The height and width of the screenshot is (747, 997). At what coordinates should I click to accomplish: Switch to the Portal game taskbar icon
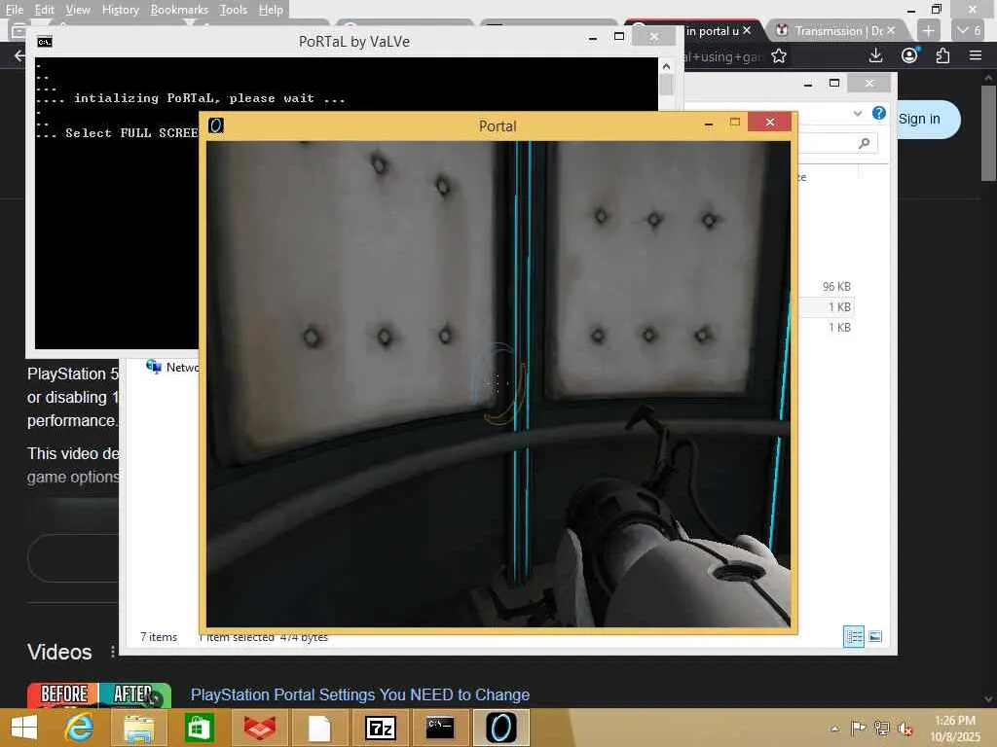click(x=501, y=728)
